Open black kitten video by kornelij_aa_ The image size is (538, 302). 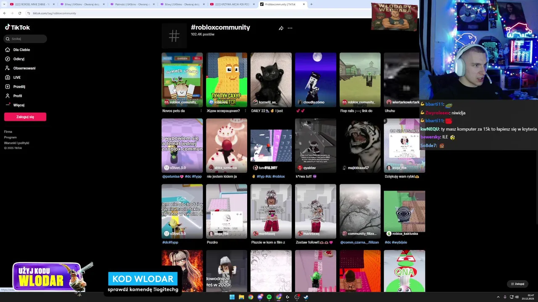click(271, 80)
